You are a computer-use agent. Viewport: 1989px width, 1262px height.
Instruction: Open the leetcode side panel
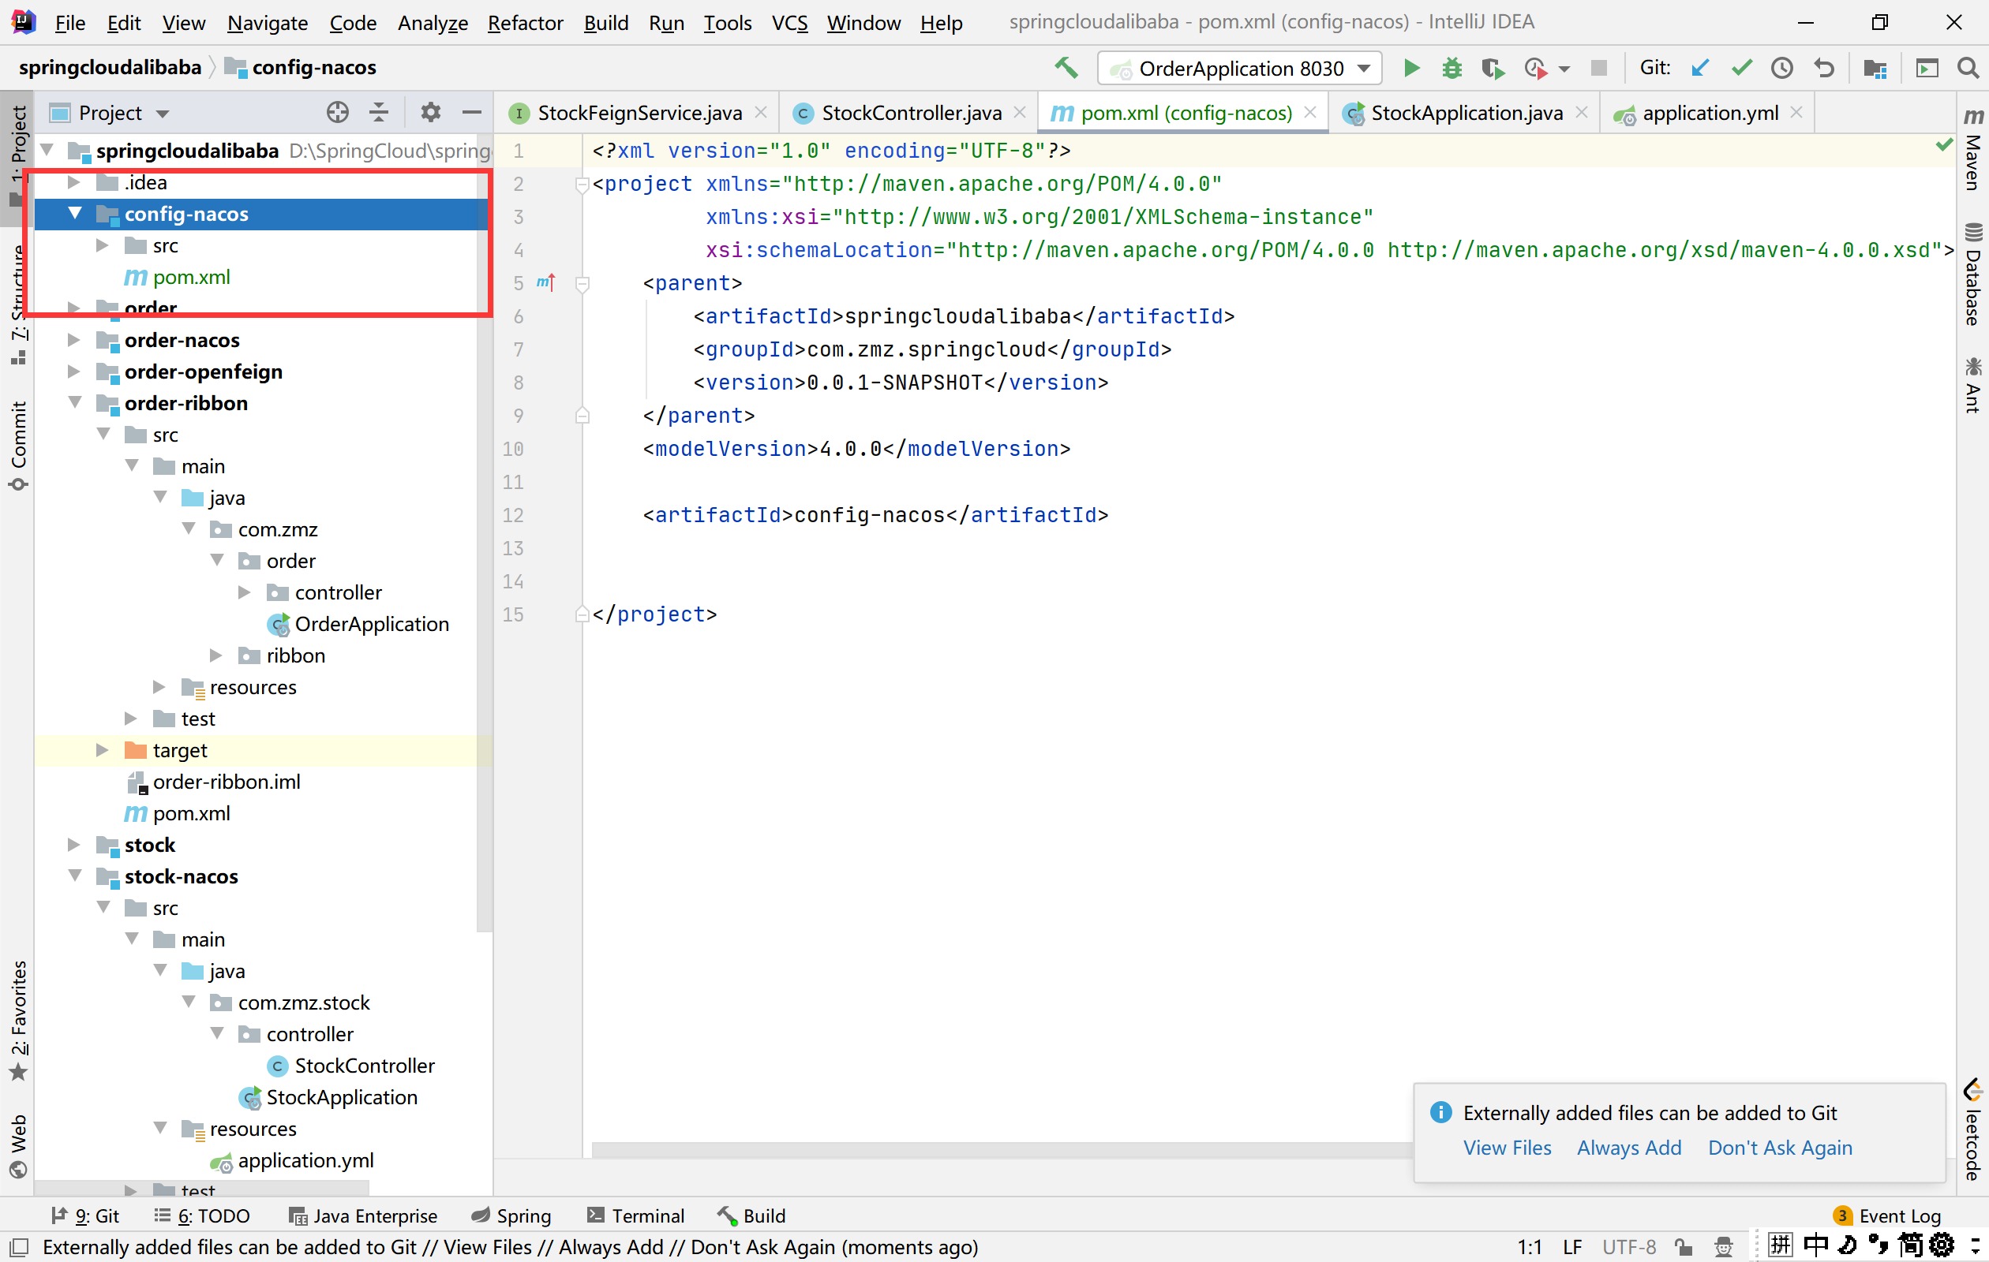point(1973,1129)
